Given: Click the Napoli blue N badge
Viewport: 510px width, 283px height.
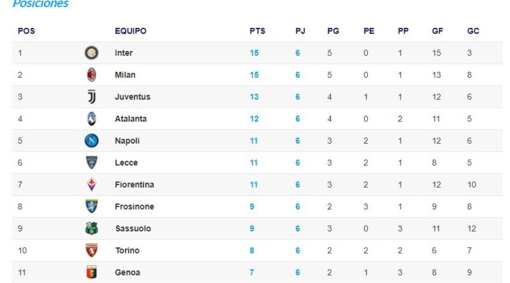Looking at the screenshot, I should [91, 141].
